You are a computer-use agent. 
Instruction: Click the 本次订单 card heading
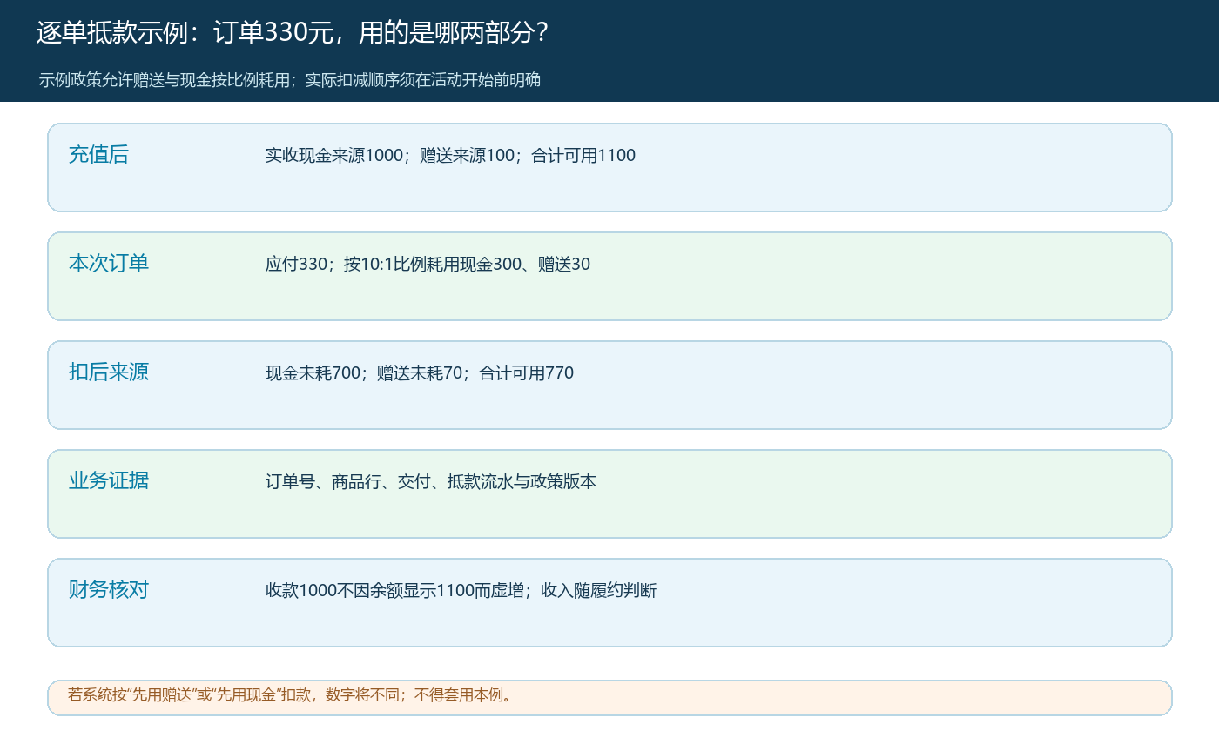click(109, 264)
